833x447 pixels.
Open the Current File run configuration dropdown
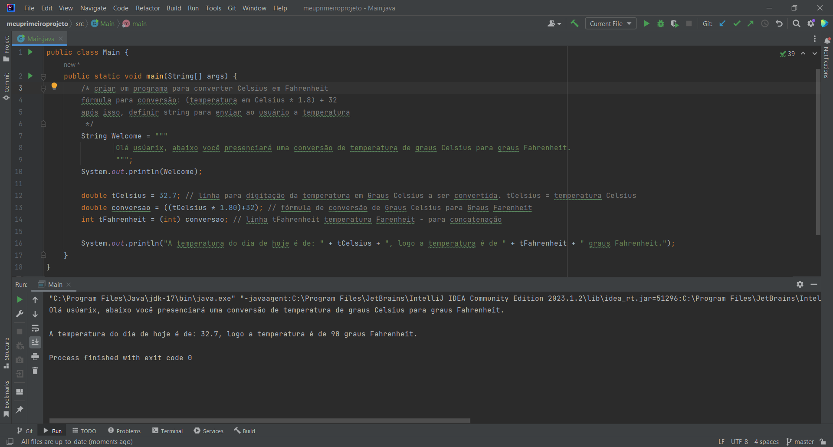click(610, 24)
